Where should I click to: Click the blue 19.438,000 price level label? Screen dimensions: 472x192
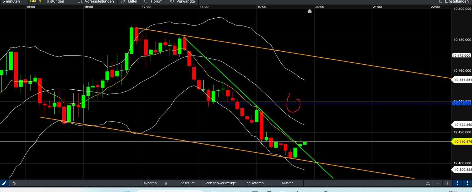pyautogui.click(x=461, y=103)
